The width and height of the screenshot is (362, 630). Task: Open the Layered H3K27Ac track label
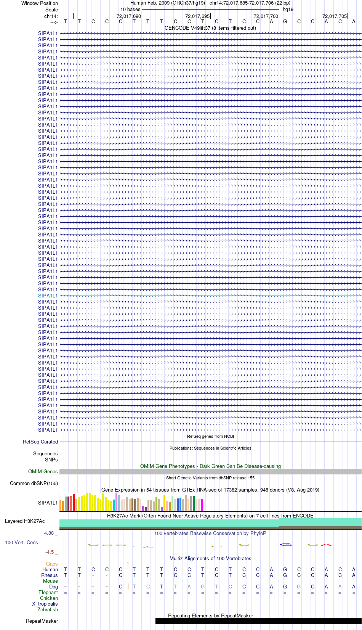[x=25, y=521]
